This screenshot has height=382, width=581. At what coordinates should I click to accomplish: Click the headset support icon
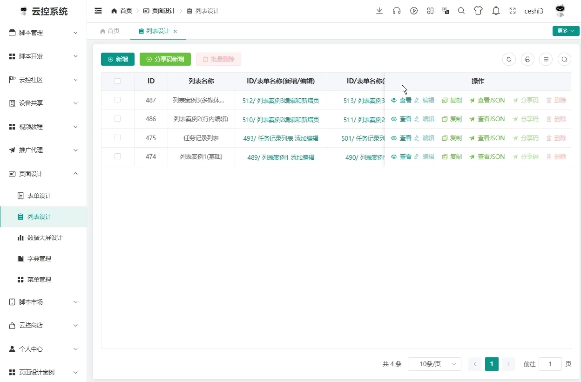click(397, 10)
